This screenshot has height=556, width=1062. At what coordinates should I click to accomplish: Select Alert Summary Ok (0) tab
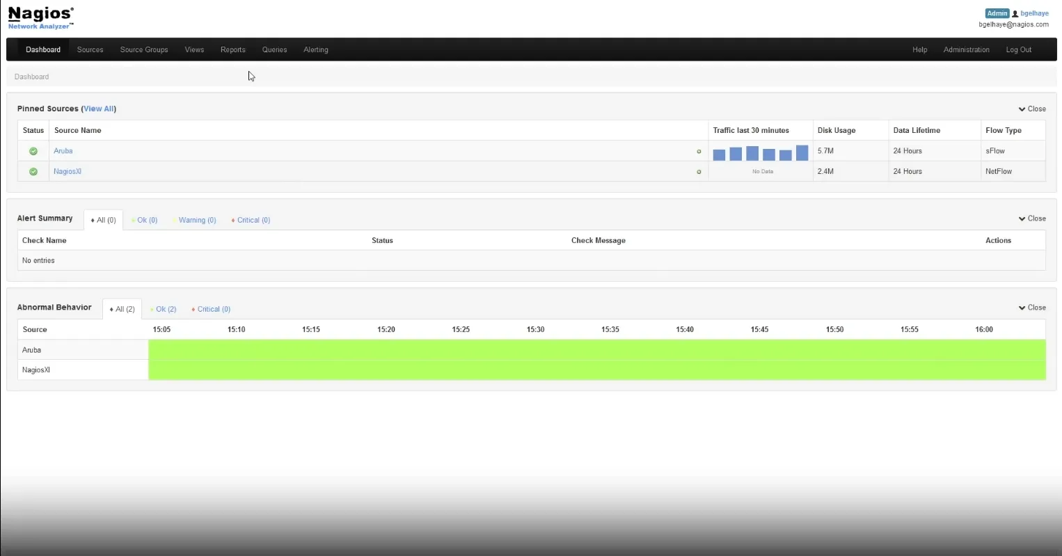[145, 220]
